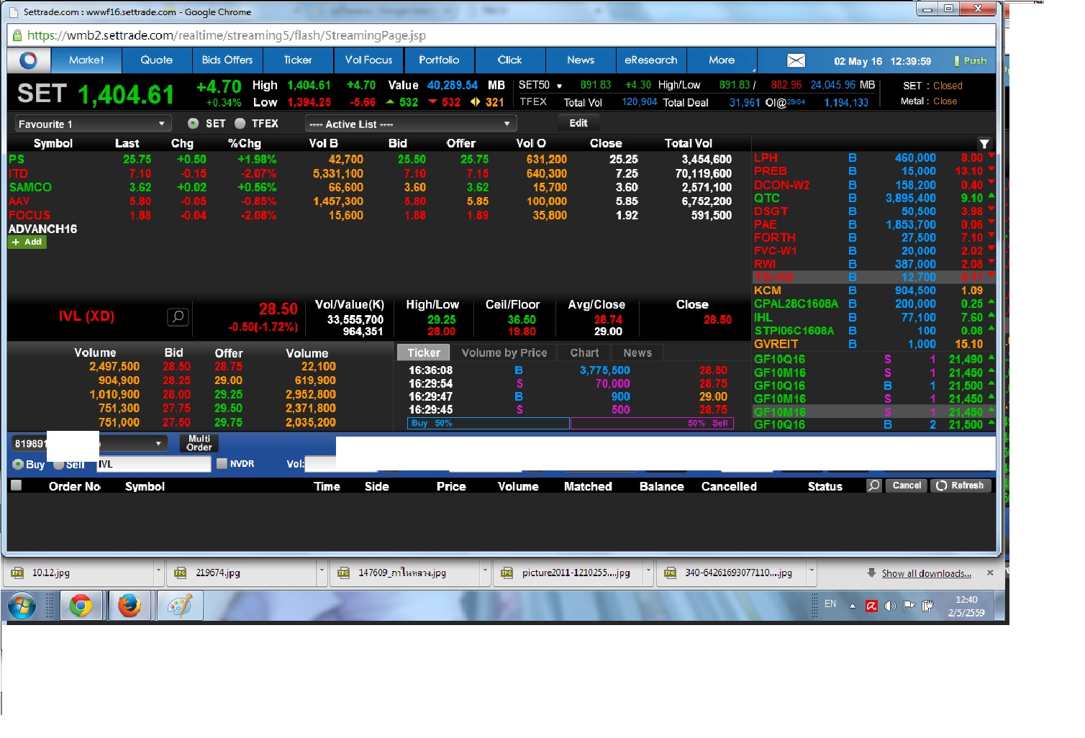Viewport: 1085px width, 738px height.
Task: Click the Action Center flag icon
Action: click(x=909, y=606)
